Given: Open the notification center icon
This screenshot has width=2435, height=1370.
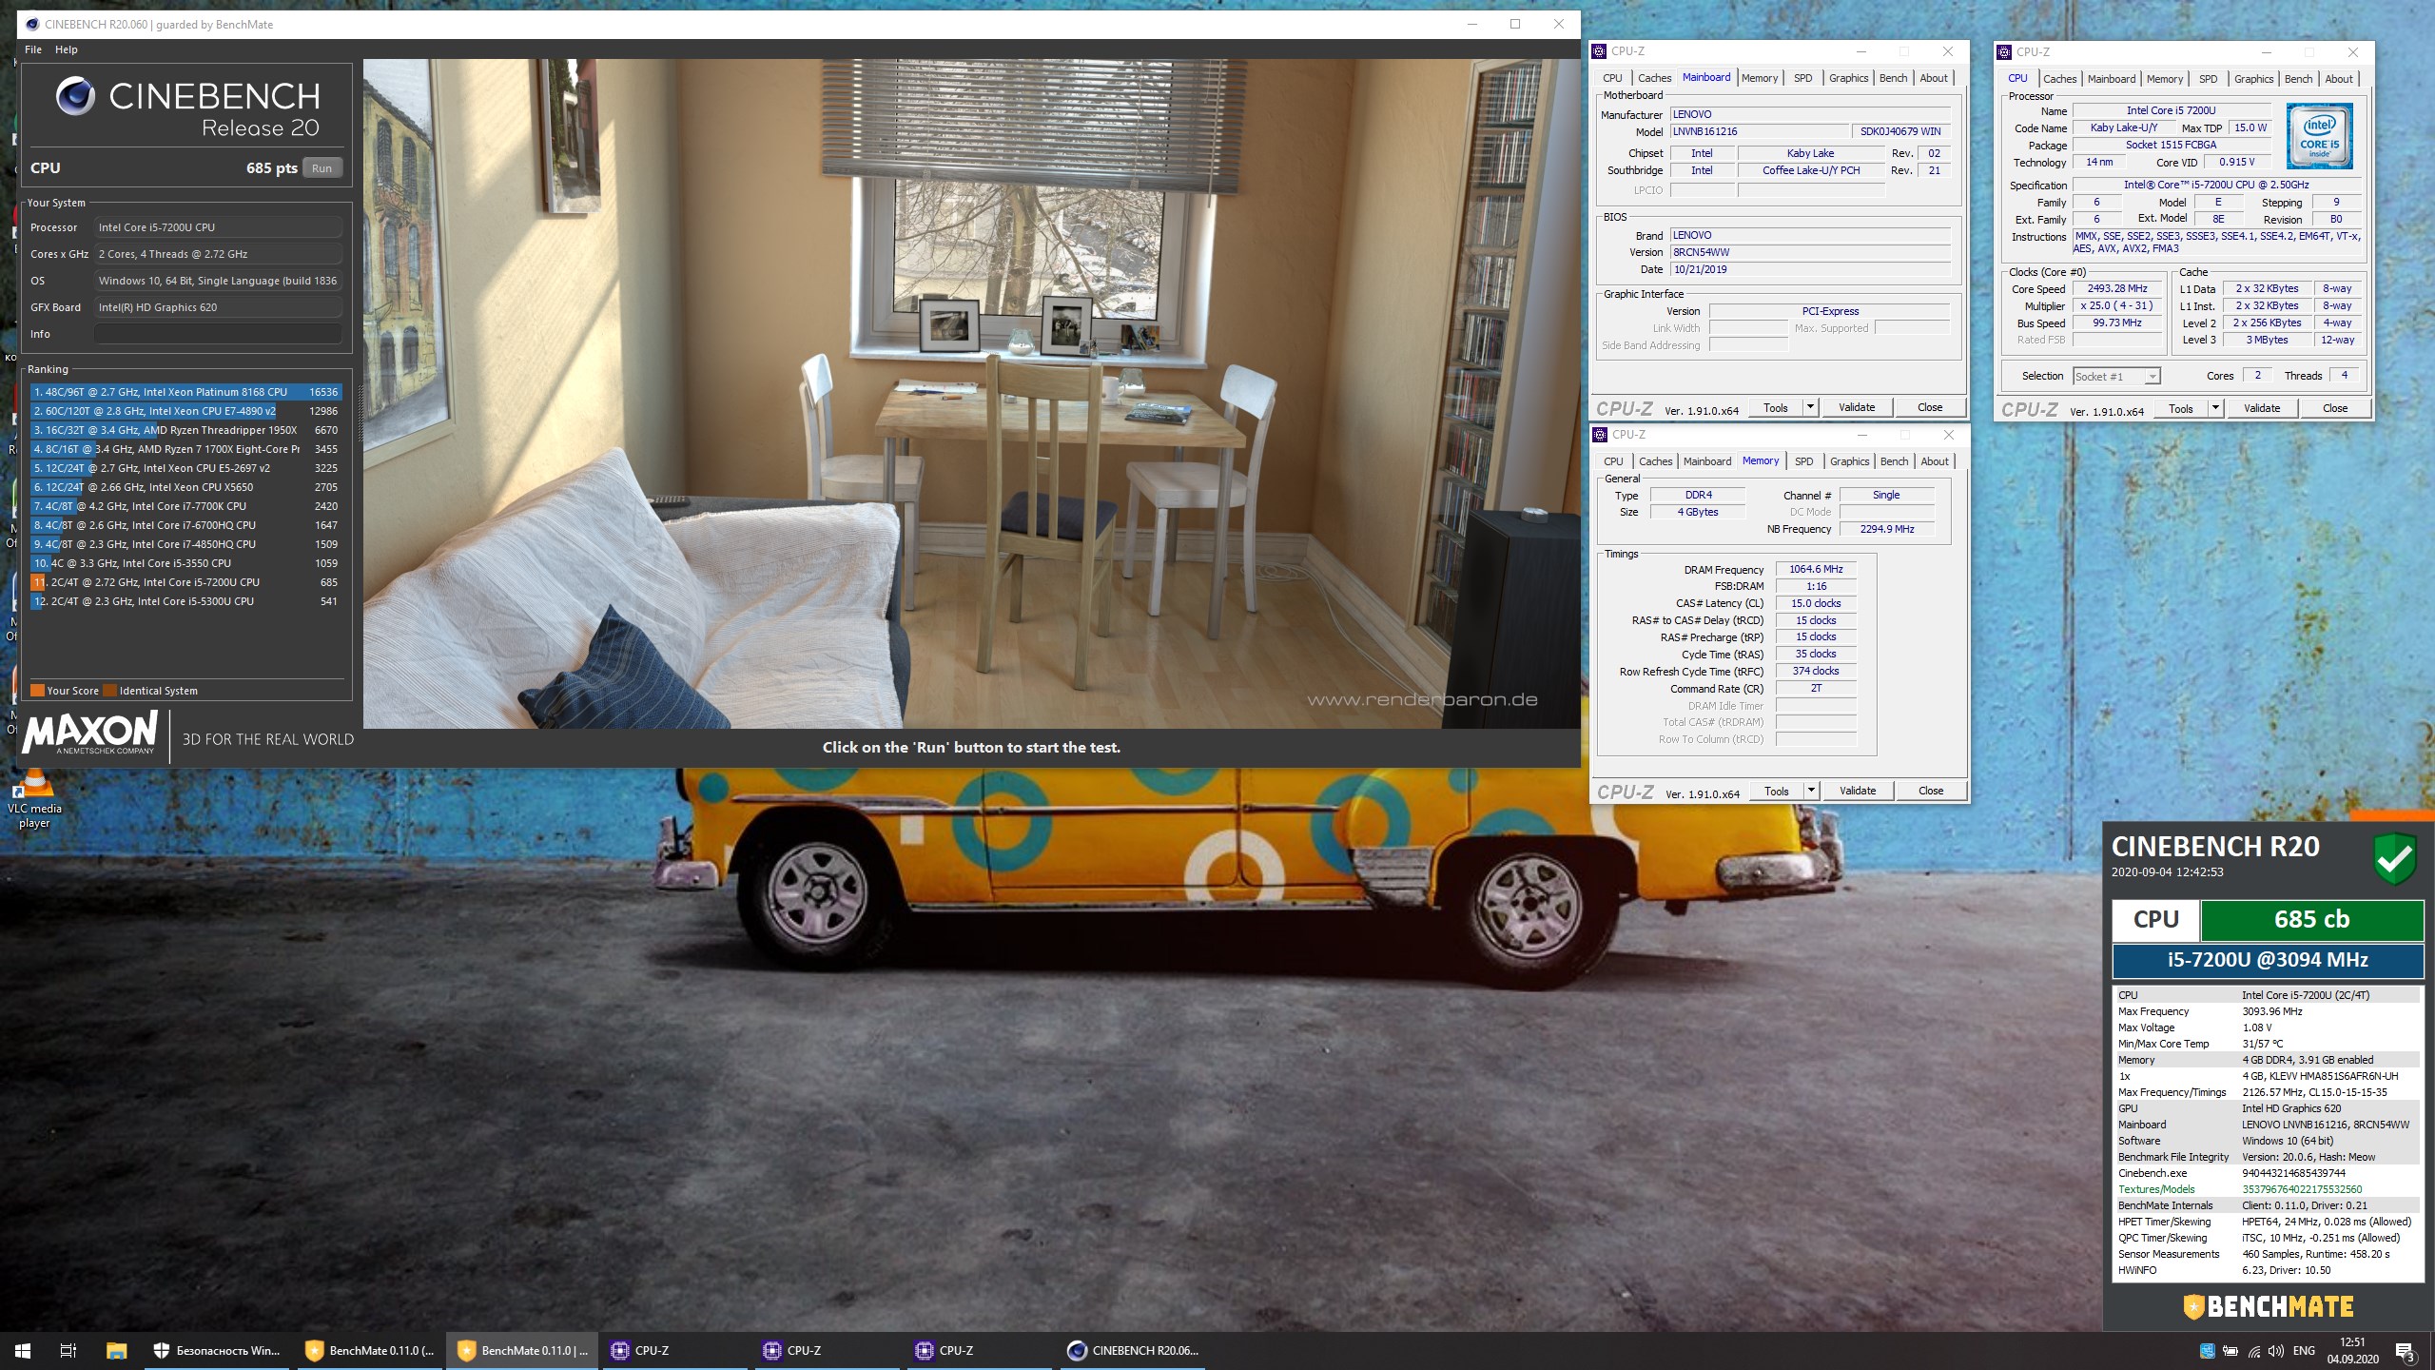Looking at the screenshot, I should point(2406,1351).
